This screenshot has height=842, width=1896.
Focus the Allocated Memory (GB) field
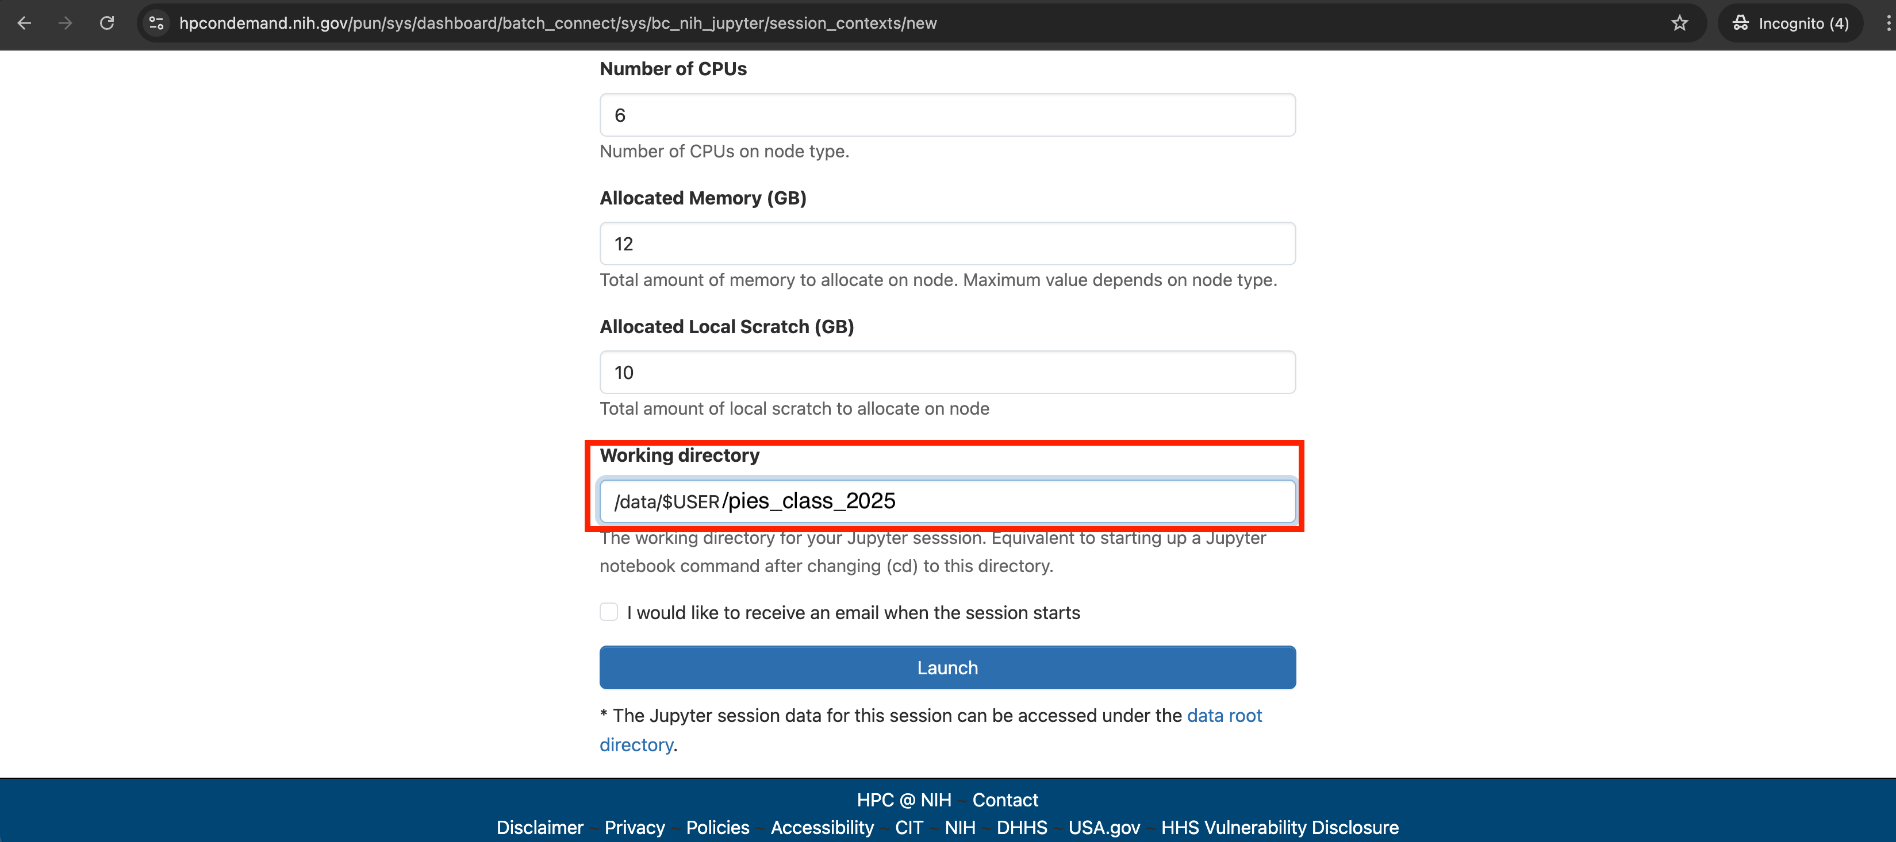pos(946,244)
